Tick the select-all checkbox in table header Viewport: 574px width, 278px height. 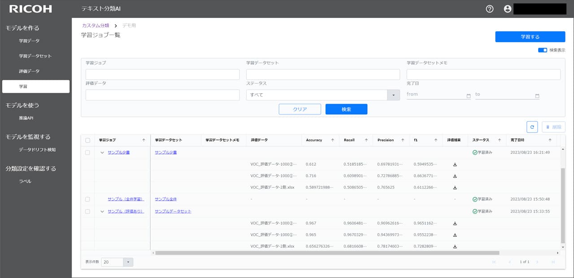(x=87, y=140)
